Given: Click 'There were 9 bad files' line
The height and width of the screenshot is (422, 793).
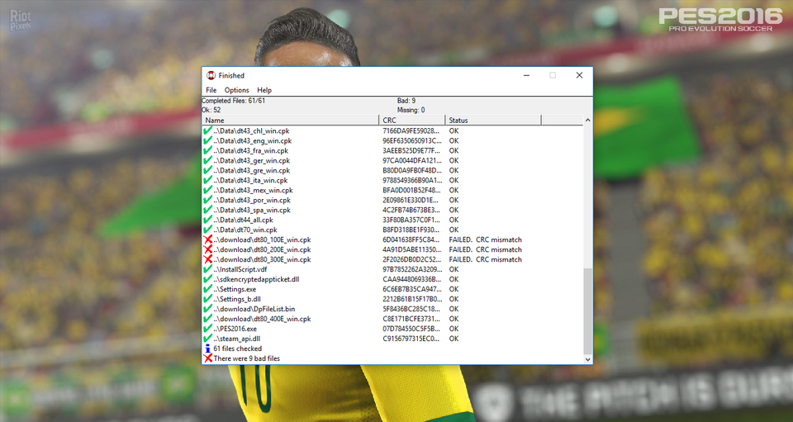Looking at the screenshot, I should tap(246, 358).
